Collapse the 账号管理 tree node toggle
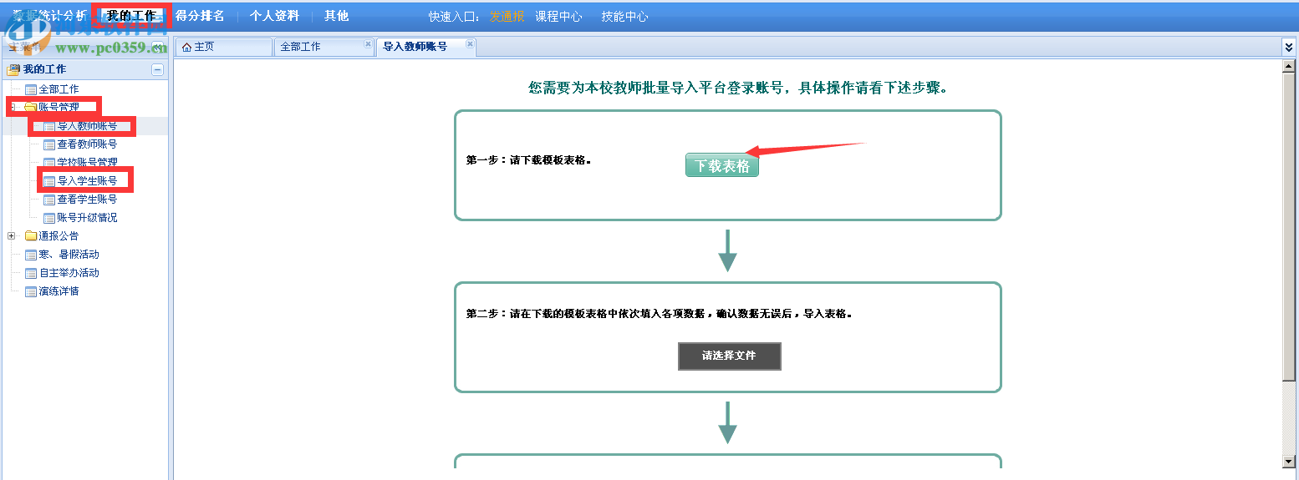 click(12, 108)
